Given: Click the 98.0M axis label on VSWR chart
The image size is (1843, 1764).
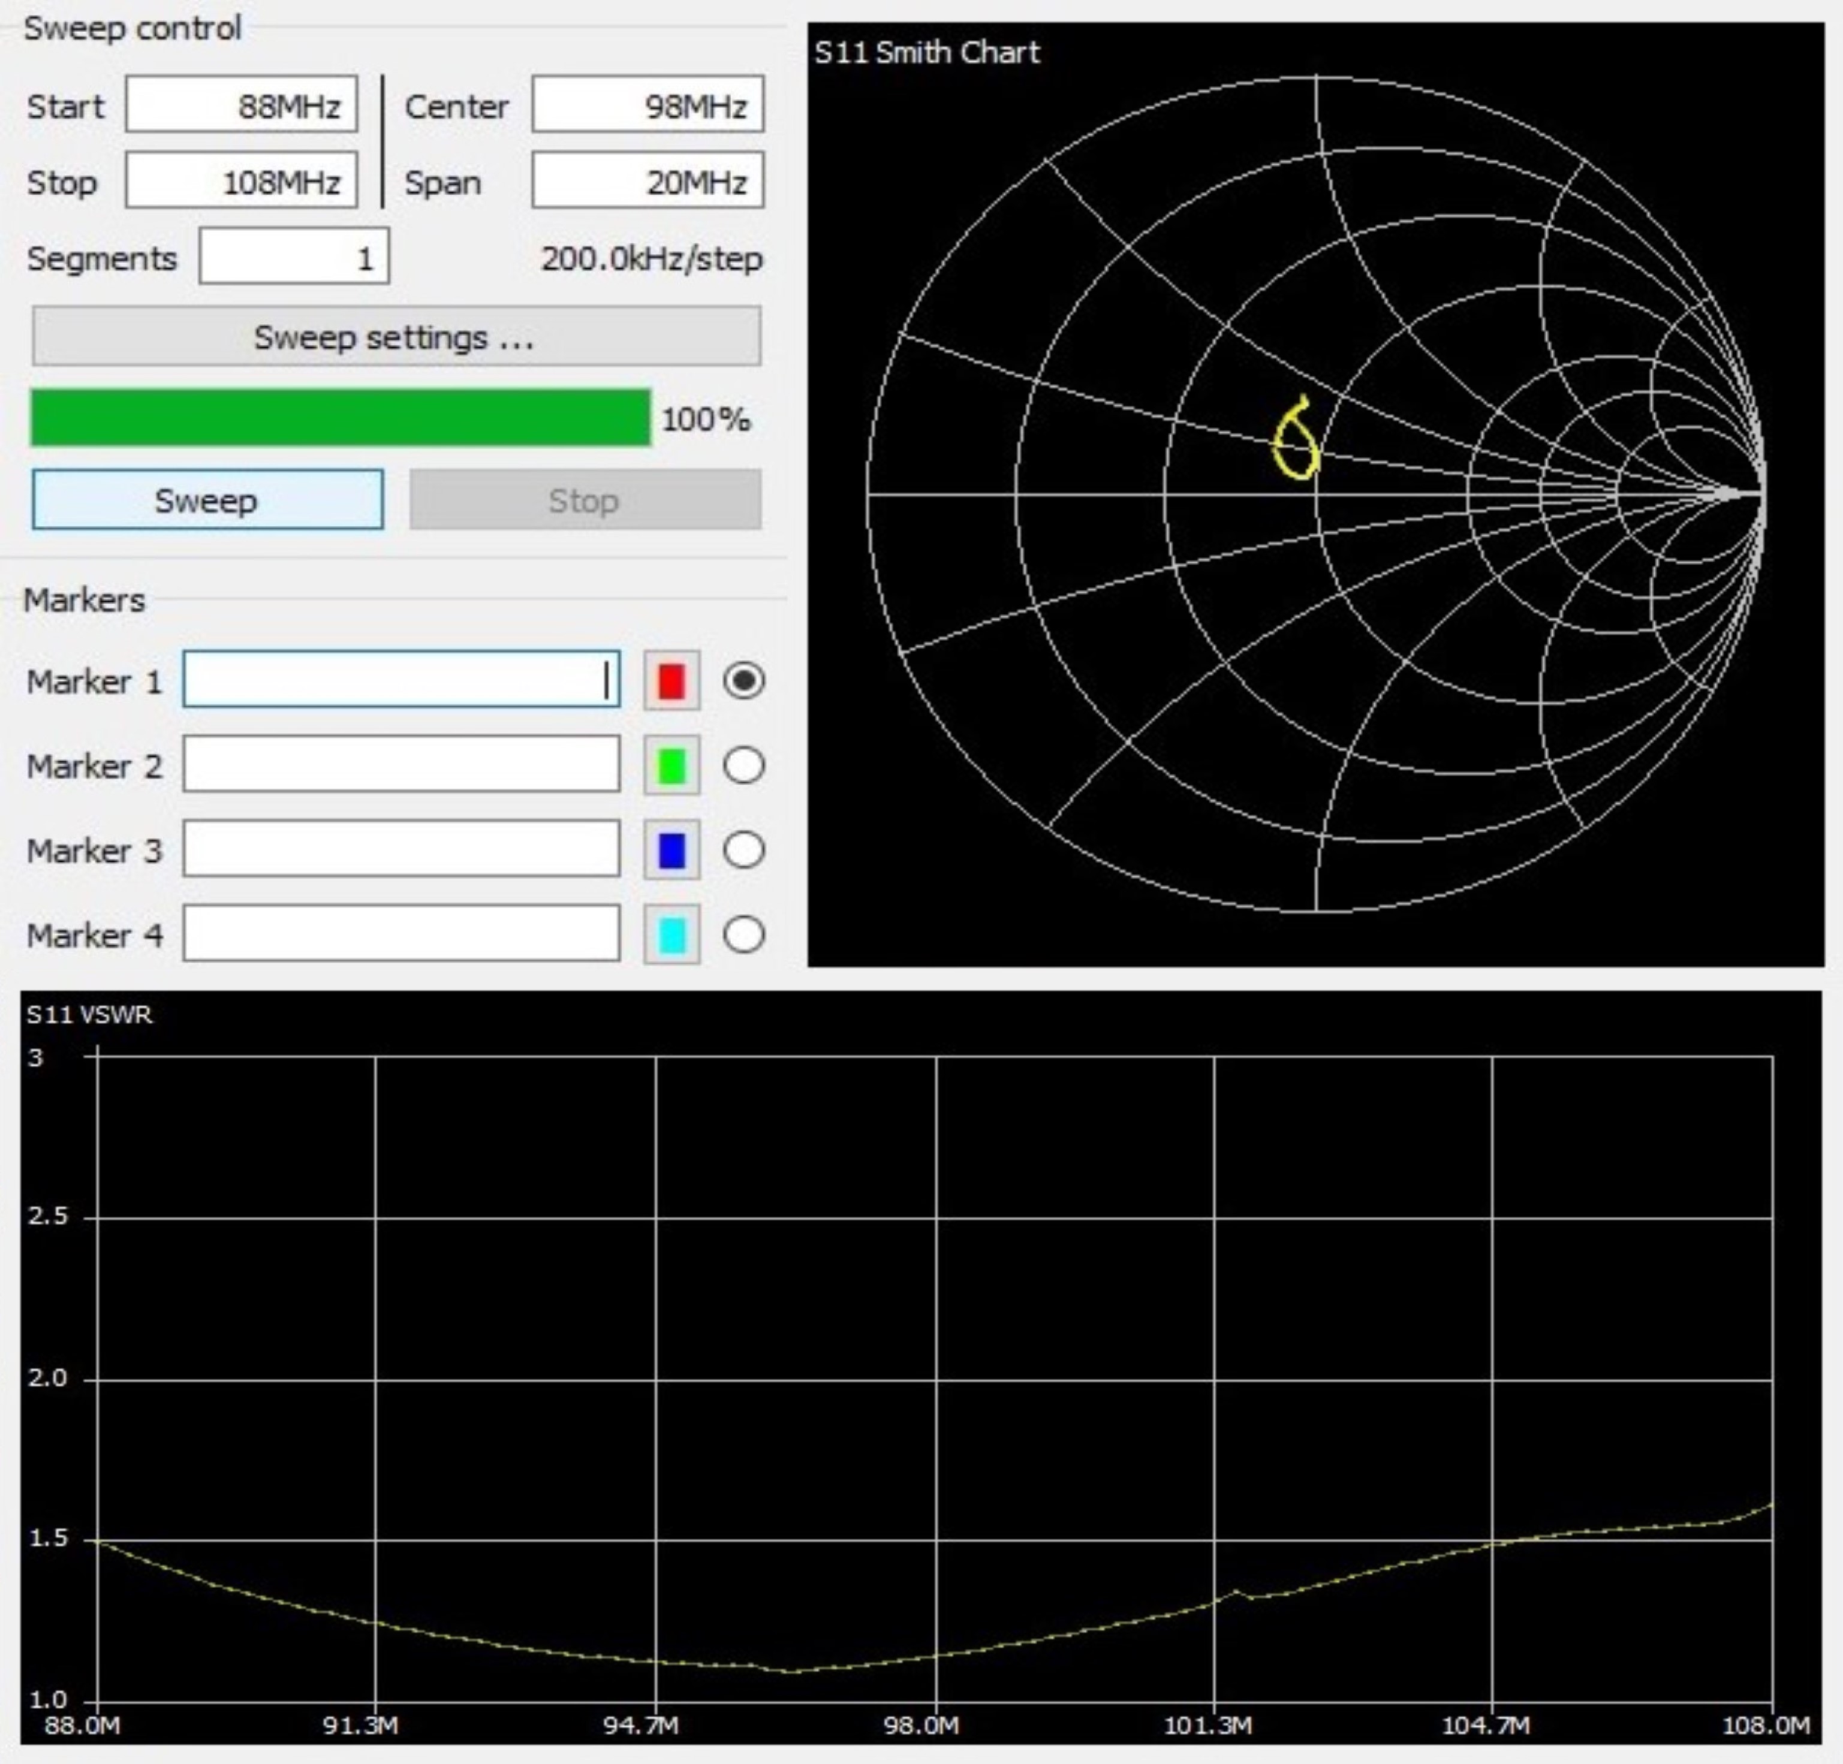Looking at the screenshot, I should [921, 1726].
